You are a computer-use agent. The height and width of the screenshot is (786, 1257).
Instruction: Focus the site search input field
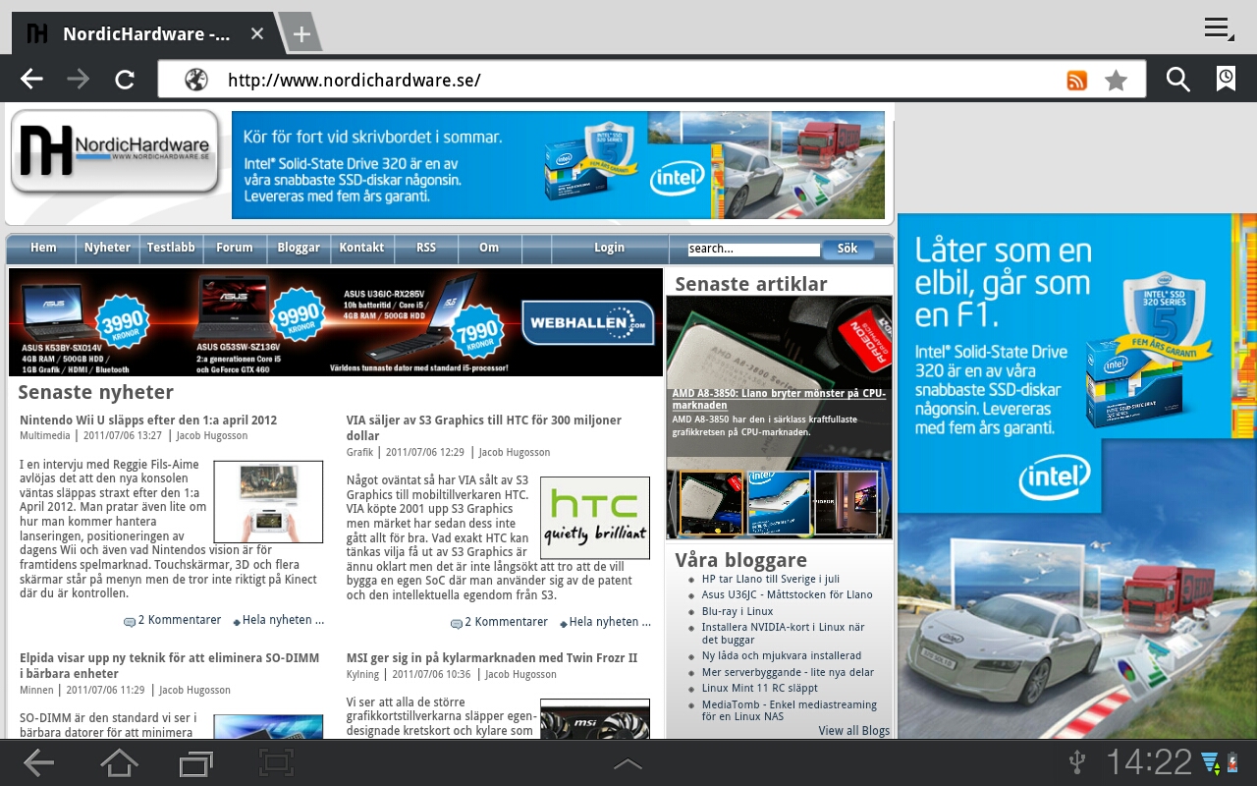pos(753,250)
